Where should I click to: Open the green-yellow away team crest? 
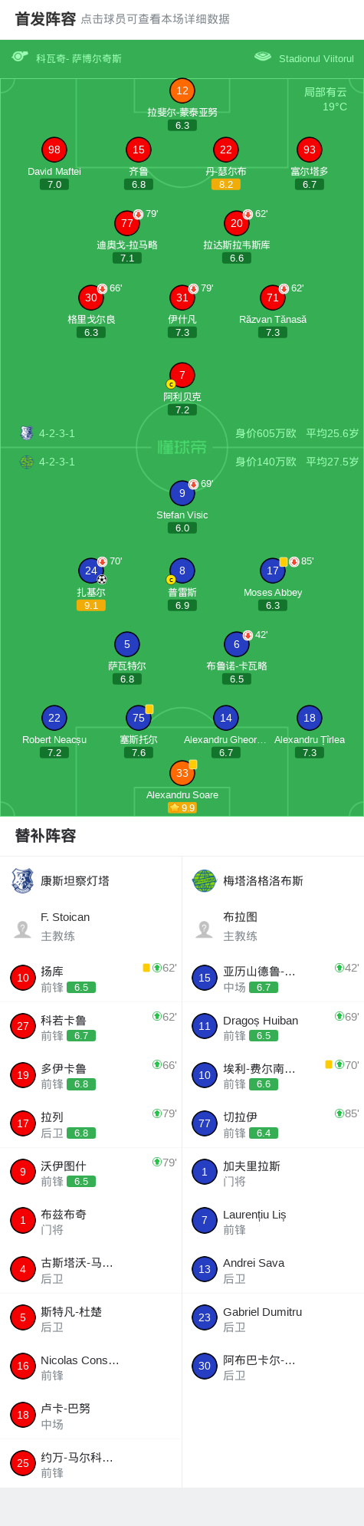point(205,881)
